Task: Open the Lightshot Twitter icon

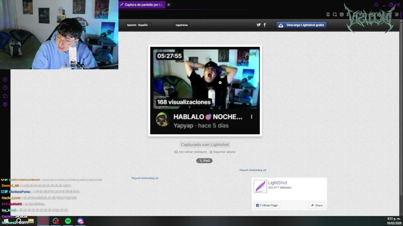Action: coord(258,25)
